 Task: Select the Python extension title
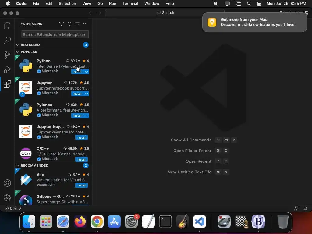tap(43, 61)
